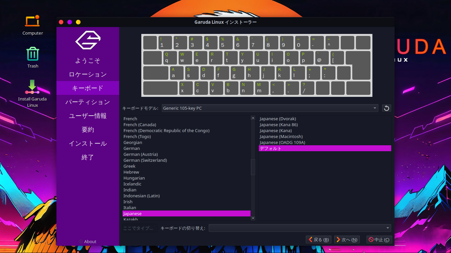451x253 pixels.
Task: Select Icelandic layout
Action: (x=187, y=184)
